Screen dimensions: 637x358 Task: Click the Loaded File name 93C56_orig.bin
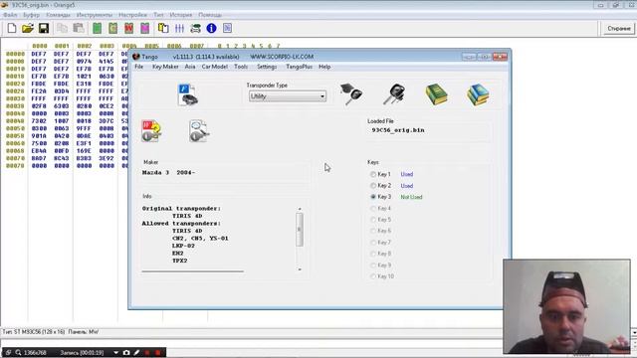(398, 130)
